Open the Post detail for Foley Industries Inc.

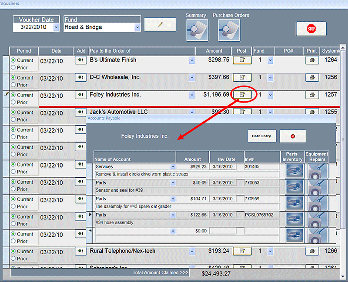[242, 95]
